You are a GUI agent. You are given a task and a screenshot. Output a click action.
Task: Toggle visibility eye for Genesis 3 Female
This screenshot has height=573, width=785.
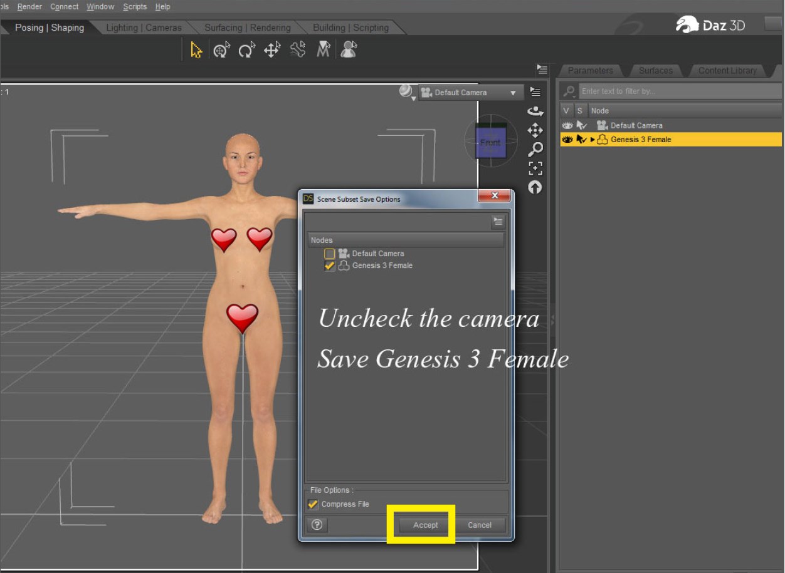tap(567, 140)
